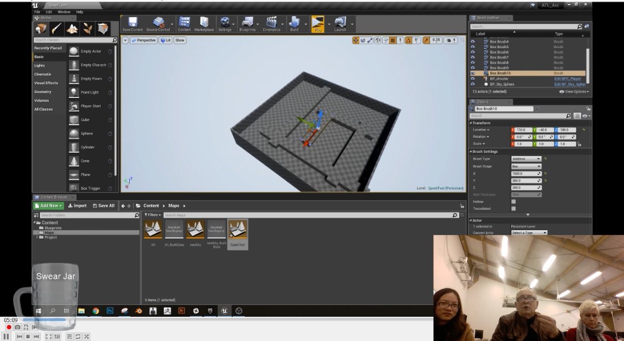Click the Content Browser lock icon

pyautogui.click(x=461, y=205)
